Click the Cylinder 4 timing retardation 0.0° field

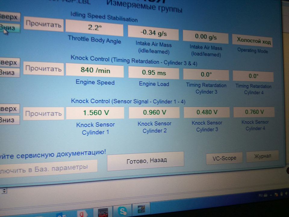253,76
